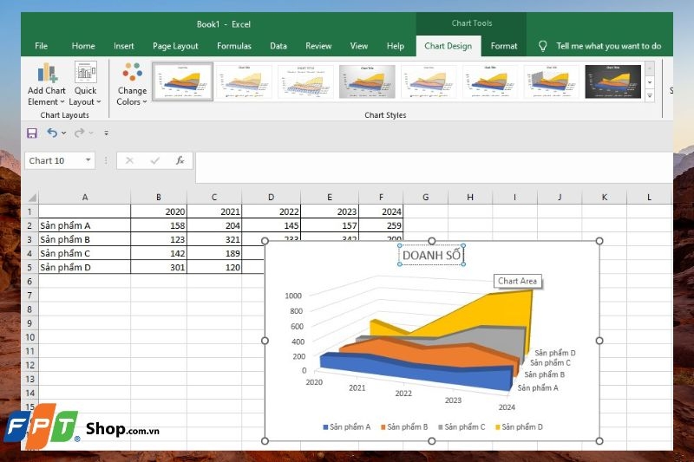Select the first chart style thumbnail
The height and width of the screenshot is (462, 694).
pos(182,81)
